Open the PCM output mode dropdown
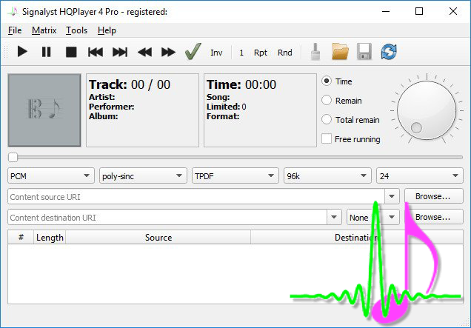The image size is (471, 328). (x=51, y=175)
